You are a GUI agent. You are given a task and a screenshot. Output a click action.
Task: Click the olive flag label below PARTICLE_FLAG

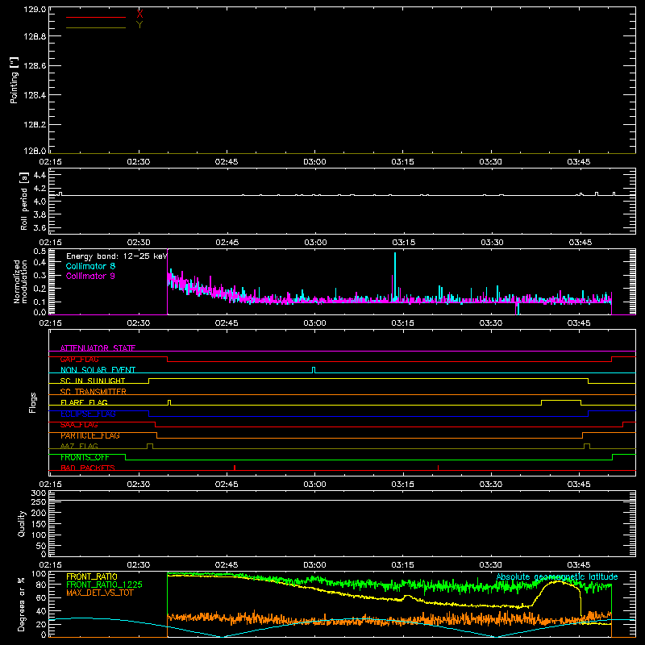coord(79,446)
